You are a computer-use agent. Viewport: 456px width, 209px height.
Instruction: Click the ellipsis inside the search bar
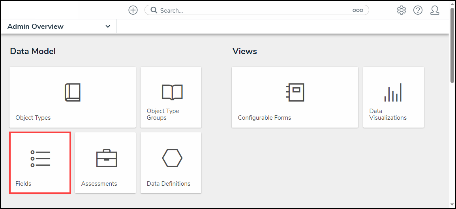point(358,11)
